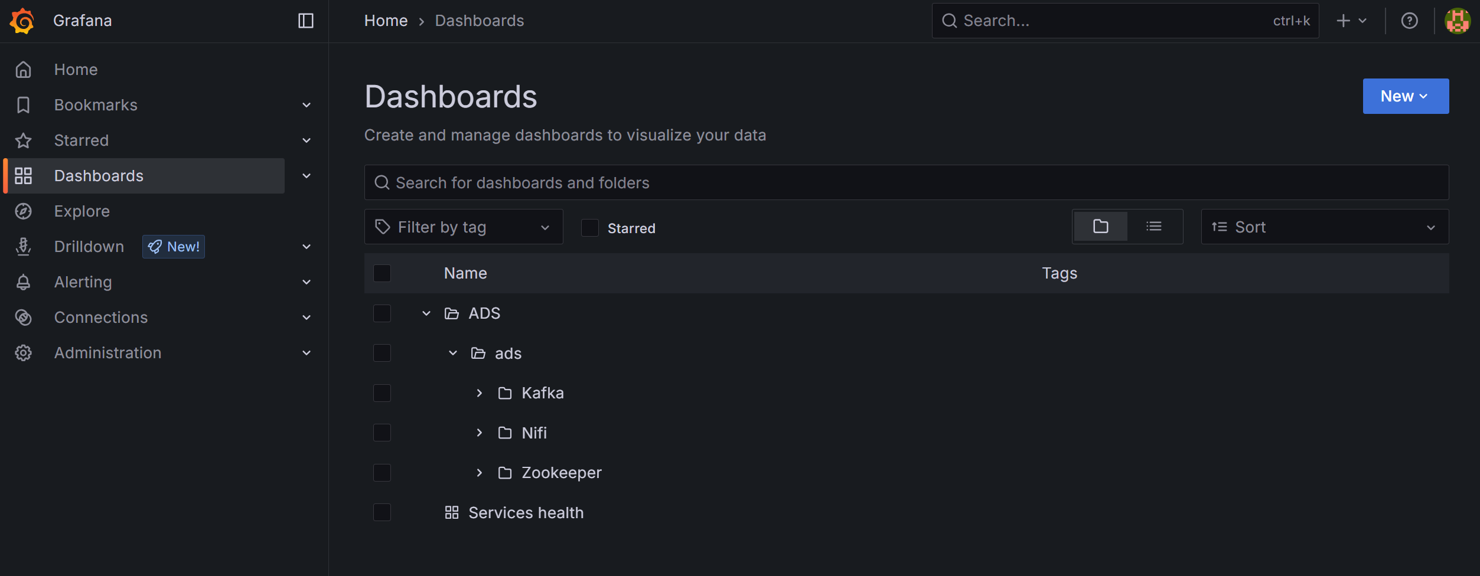Click the Grafana logo icon
1480x576 pixels.
click(22, 21)
